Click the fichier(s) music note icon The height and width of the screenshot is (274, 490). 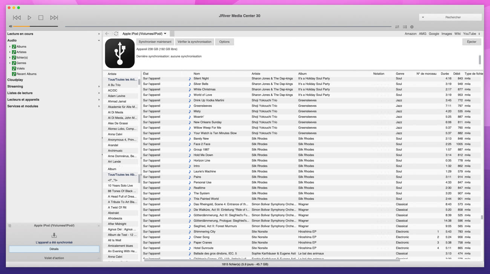[14, 58]
